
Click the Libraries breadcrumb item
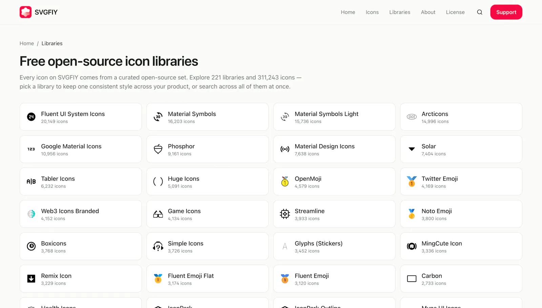click(52, 43)
